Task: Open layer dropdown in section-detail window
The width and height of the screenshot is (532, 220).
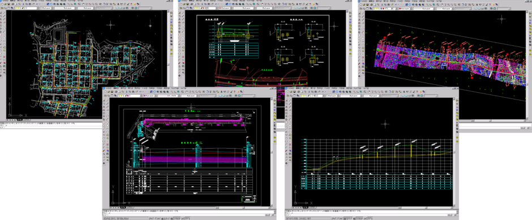Action: coord(205,8)
